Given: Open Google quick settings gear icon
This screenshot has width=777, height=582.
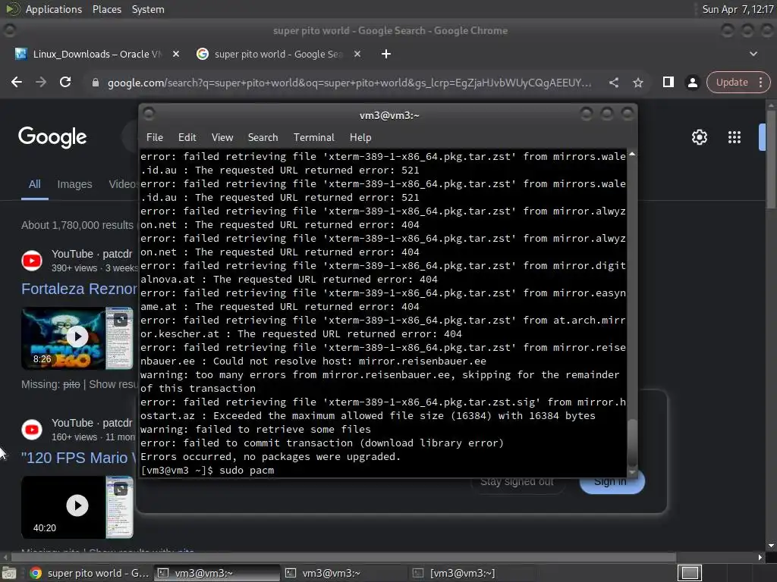Looking at the screenshot, I should click(699, 137).
